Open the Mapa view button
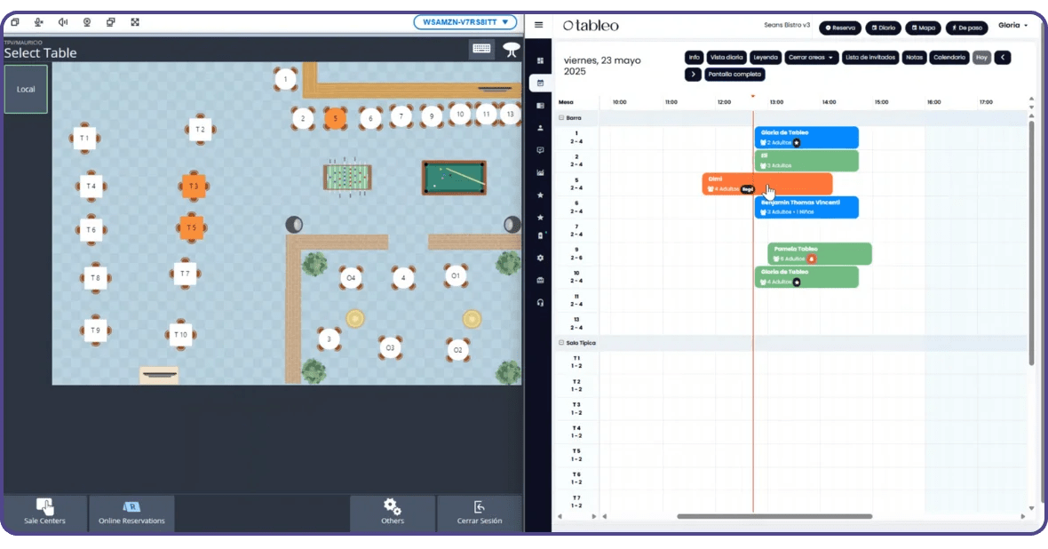The height and width of the screenshot is (549, 1048). pos(923,28)
